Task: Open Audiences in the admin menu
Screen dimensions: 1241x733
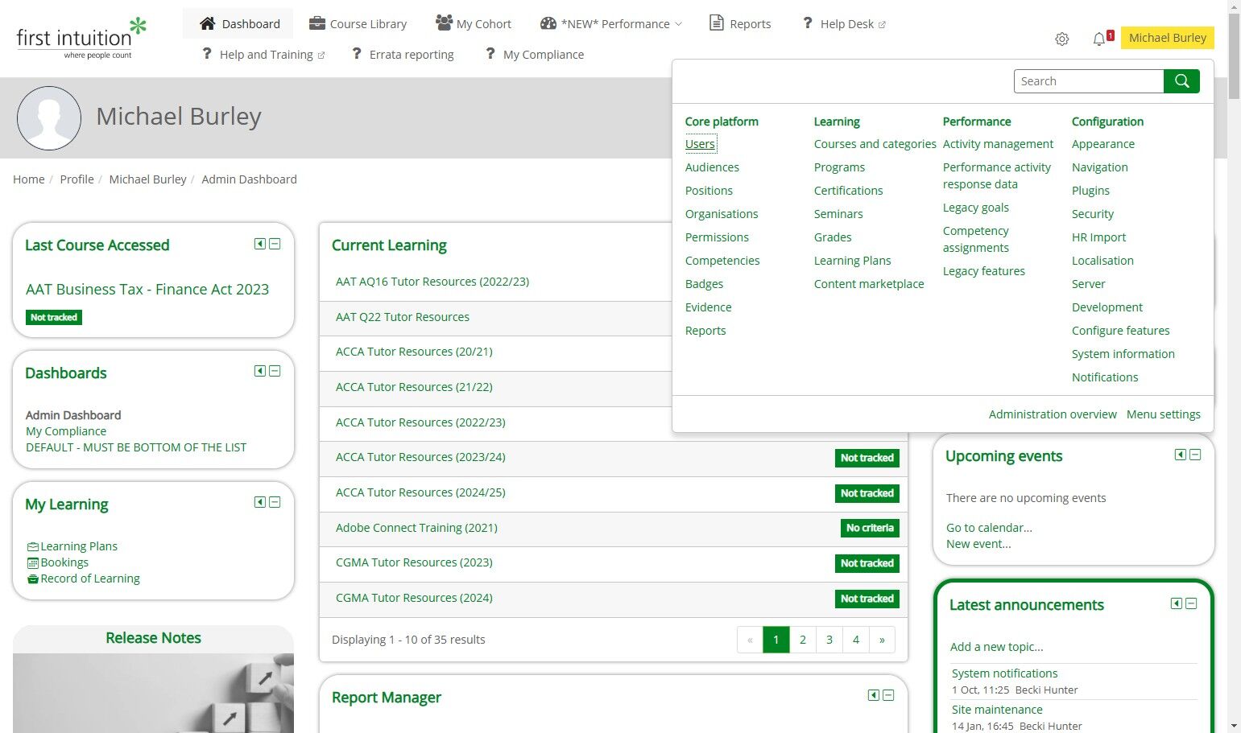Action: click(x=712, y=167)
